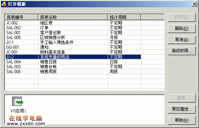Click the highlighted JX-2 cell
Screen dimensions: 199x128
pyautogui.click(x=22, y=57)
